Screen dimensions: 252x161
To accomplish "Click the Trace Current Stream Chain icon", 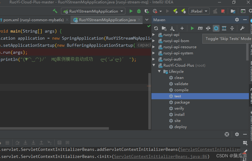I will 67,143.
